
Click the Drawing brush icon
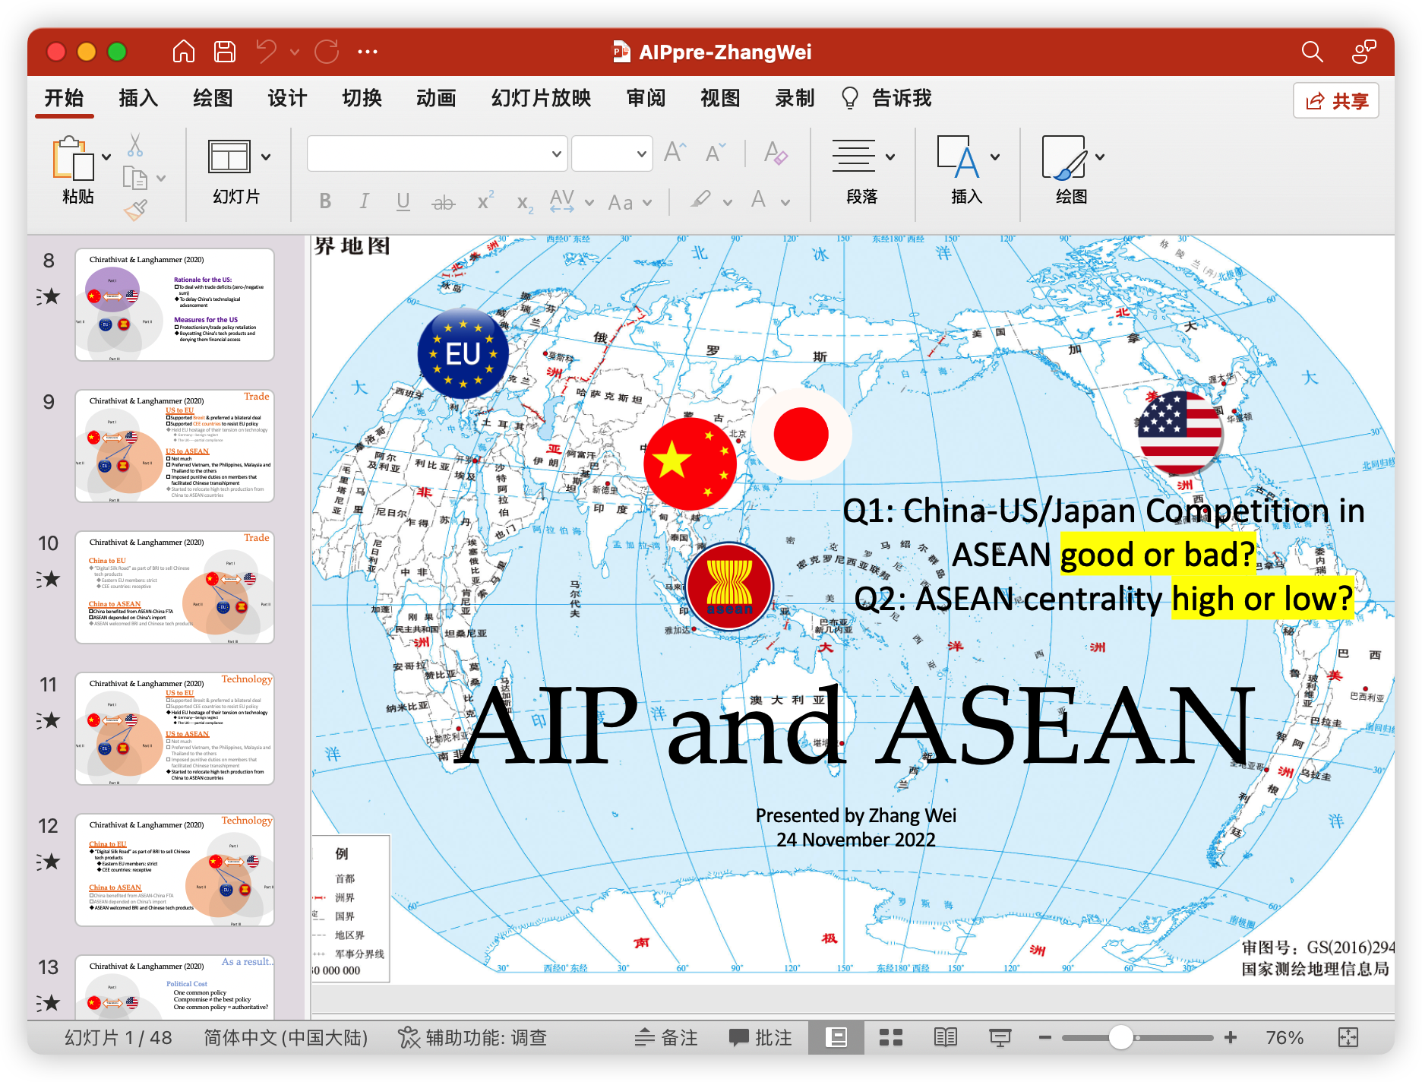[x=1063, y=157]
